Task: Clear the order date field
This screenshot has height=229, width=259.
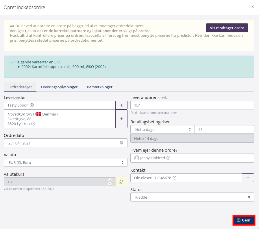Action: tap(121, 143)
